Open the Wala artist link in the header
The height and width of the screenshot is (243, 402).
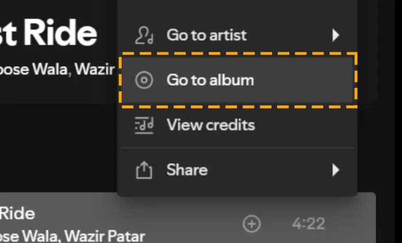point(50,69)
